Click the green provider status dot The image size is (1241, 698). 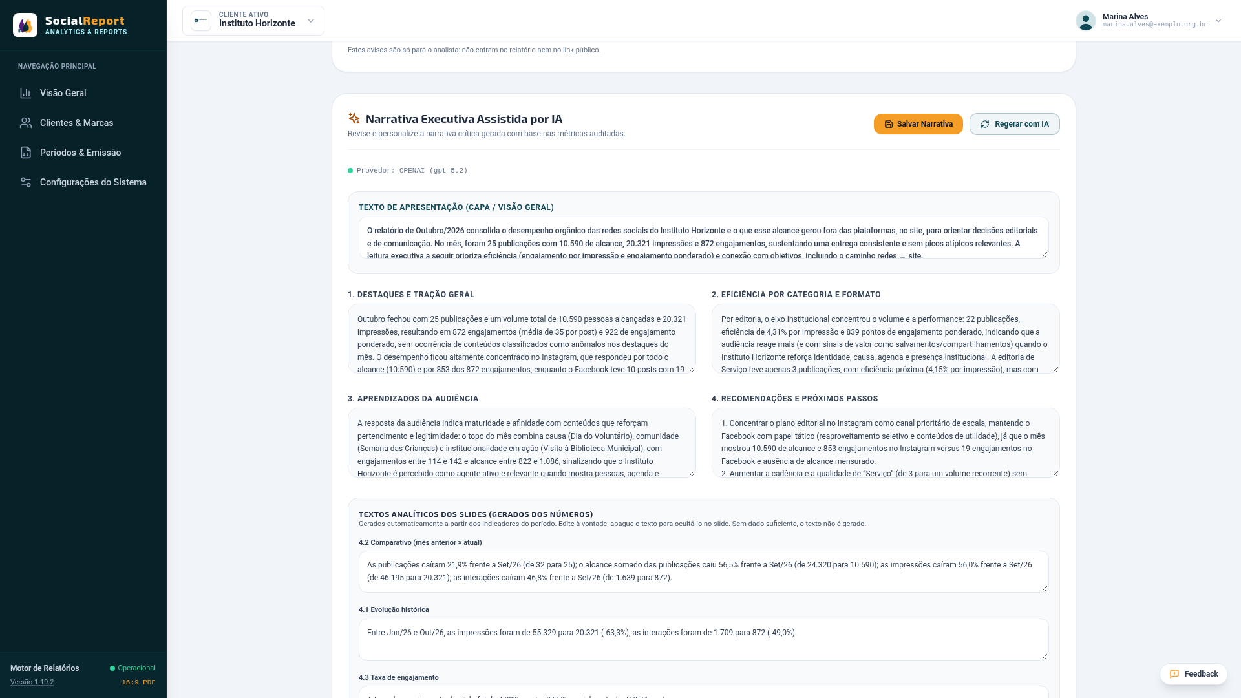coord(350,171)
